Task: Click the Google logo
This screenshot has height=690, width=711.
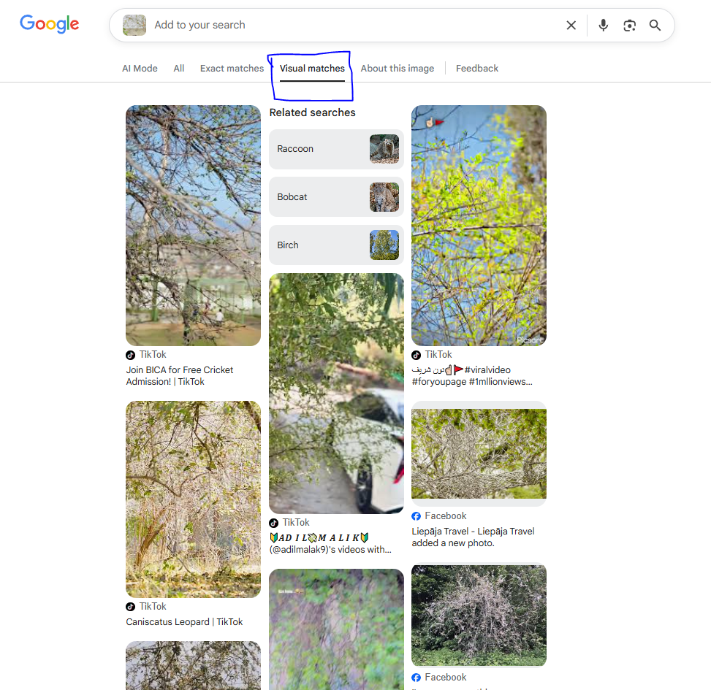Action: coord(49,24)
